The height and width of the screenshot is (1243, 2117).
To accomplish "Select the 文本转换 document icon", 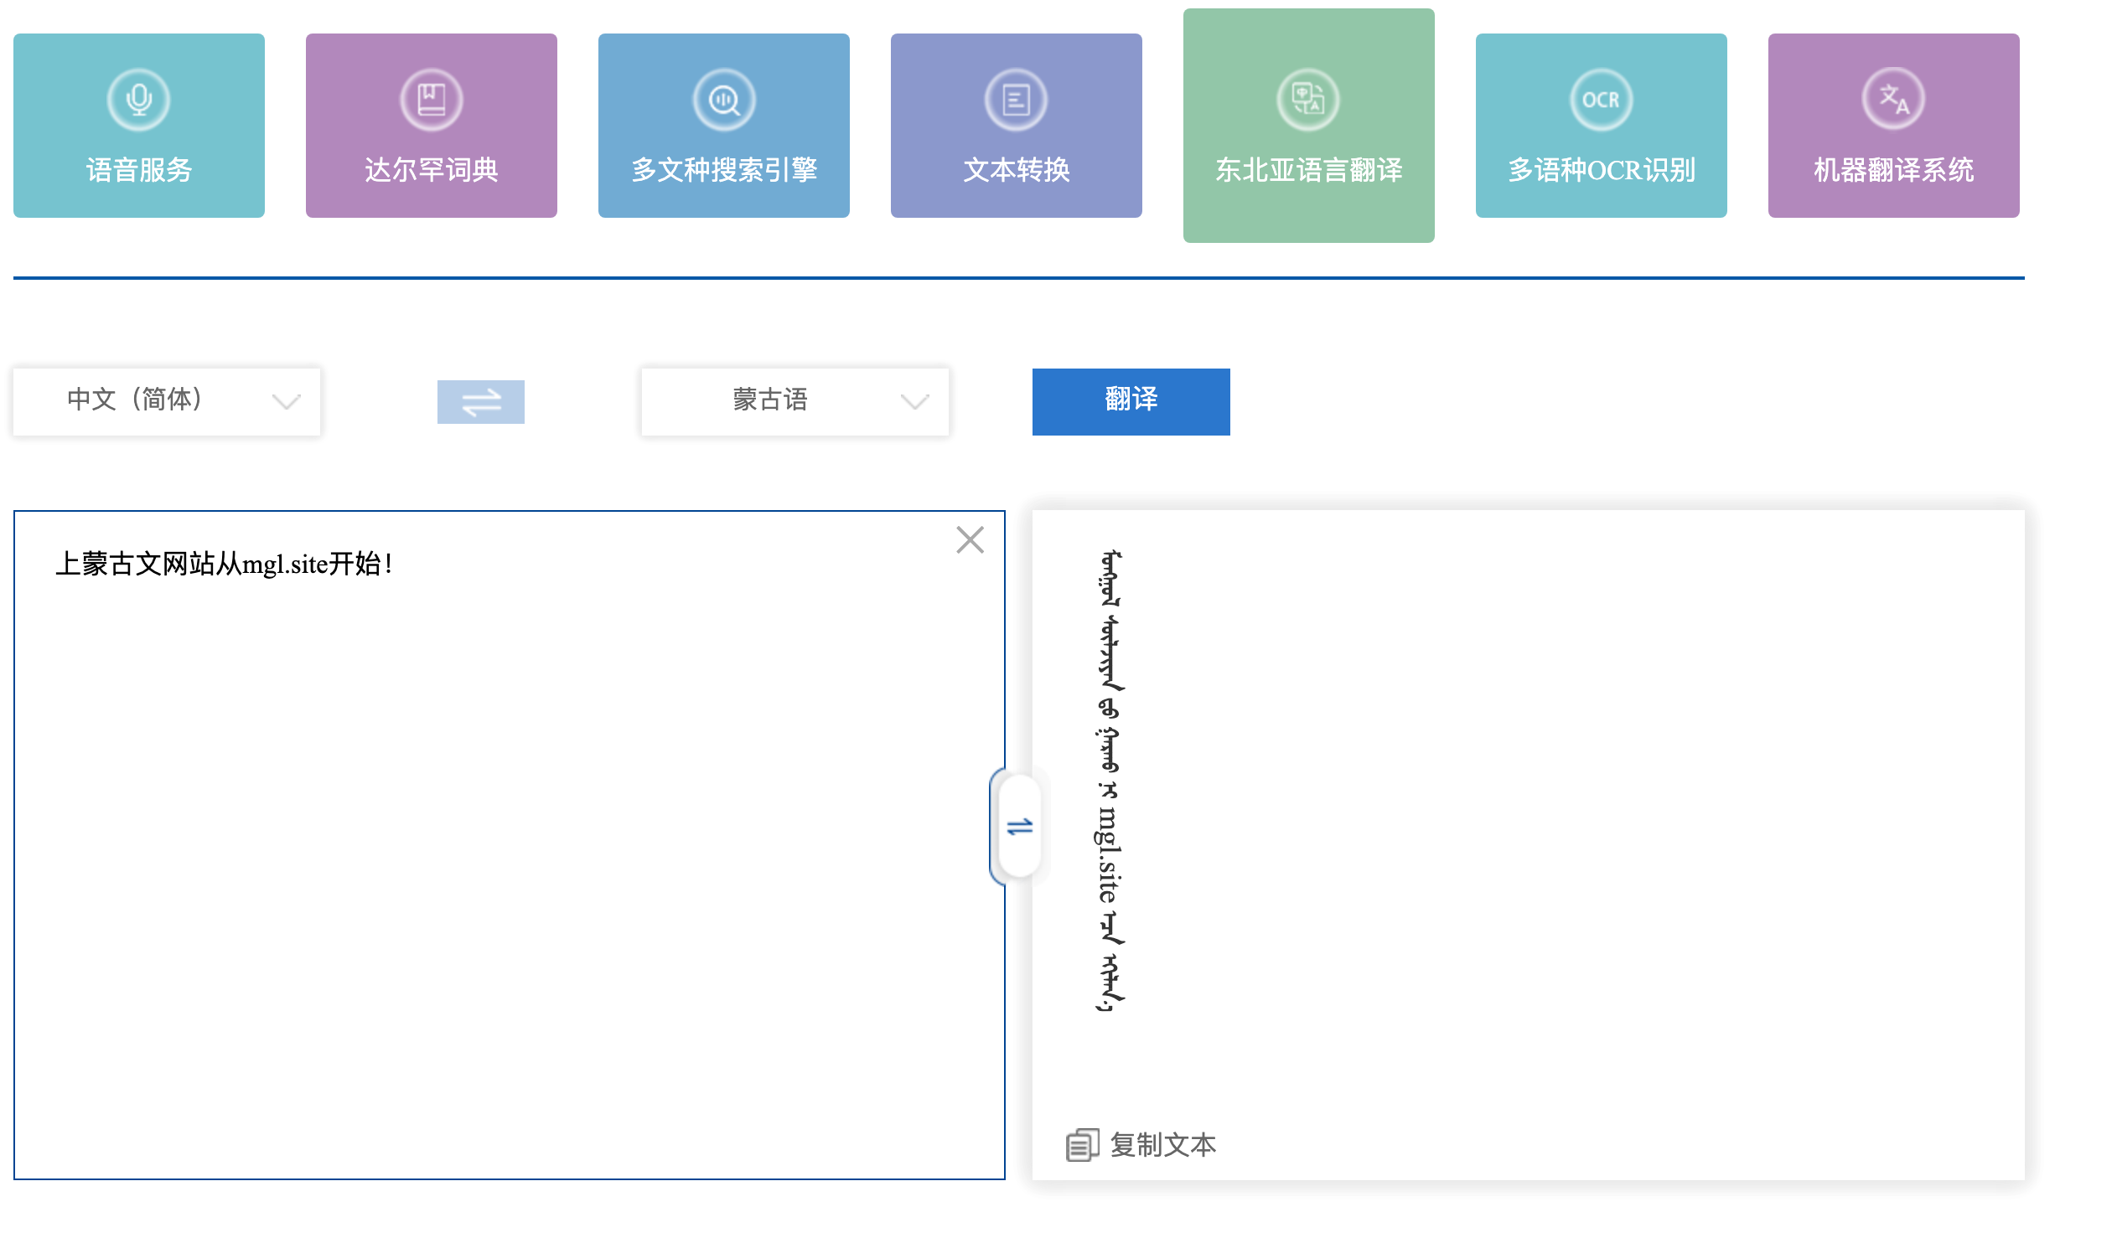I will 1016,100.
